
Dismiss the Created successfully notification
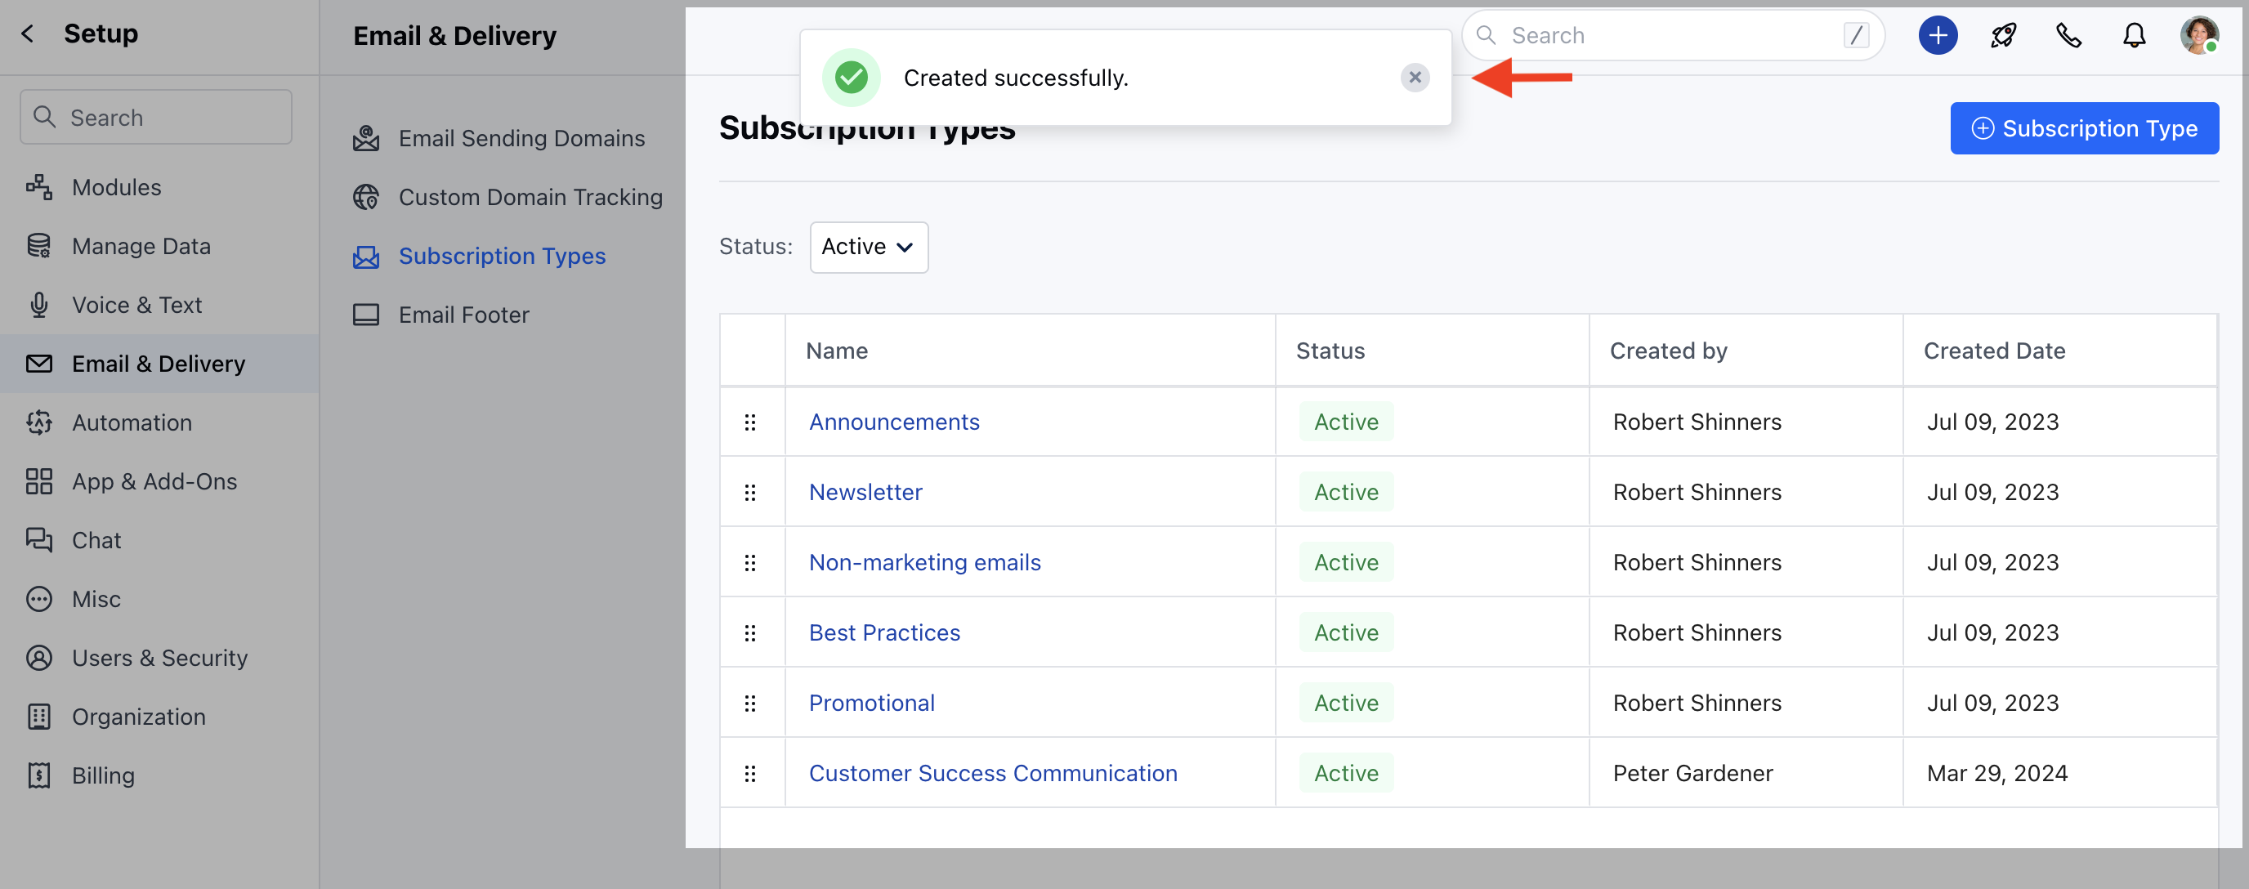(1415, 78)
